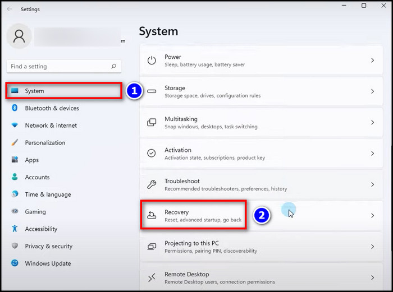Click the search magnifier icon

[114, 66]
